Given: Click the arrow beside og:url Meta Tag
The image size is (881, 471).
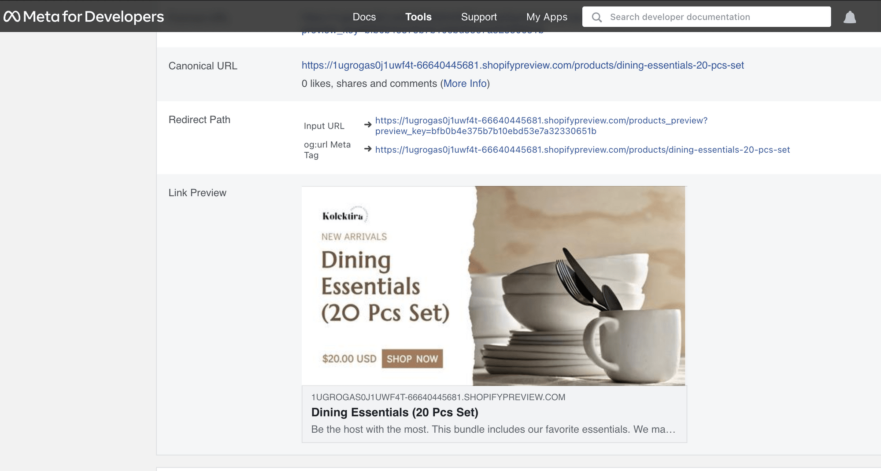Looking at the screenshot, I should click(x=367, y=150).
